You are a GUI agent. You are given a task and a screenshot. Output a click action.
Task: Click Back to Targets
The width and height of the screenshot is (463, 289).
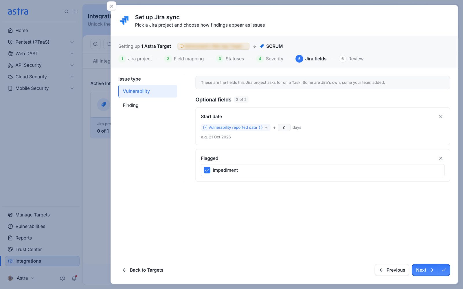point(143,270)
